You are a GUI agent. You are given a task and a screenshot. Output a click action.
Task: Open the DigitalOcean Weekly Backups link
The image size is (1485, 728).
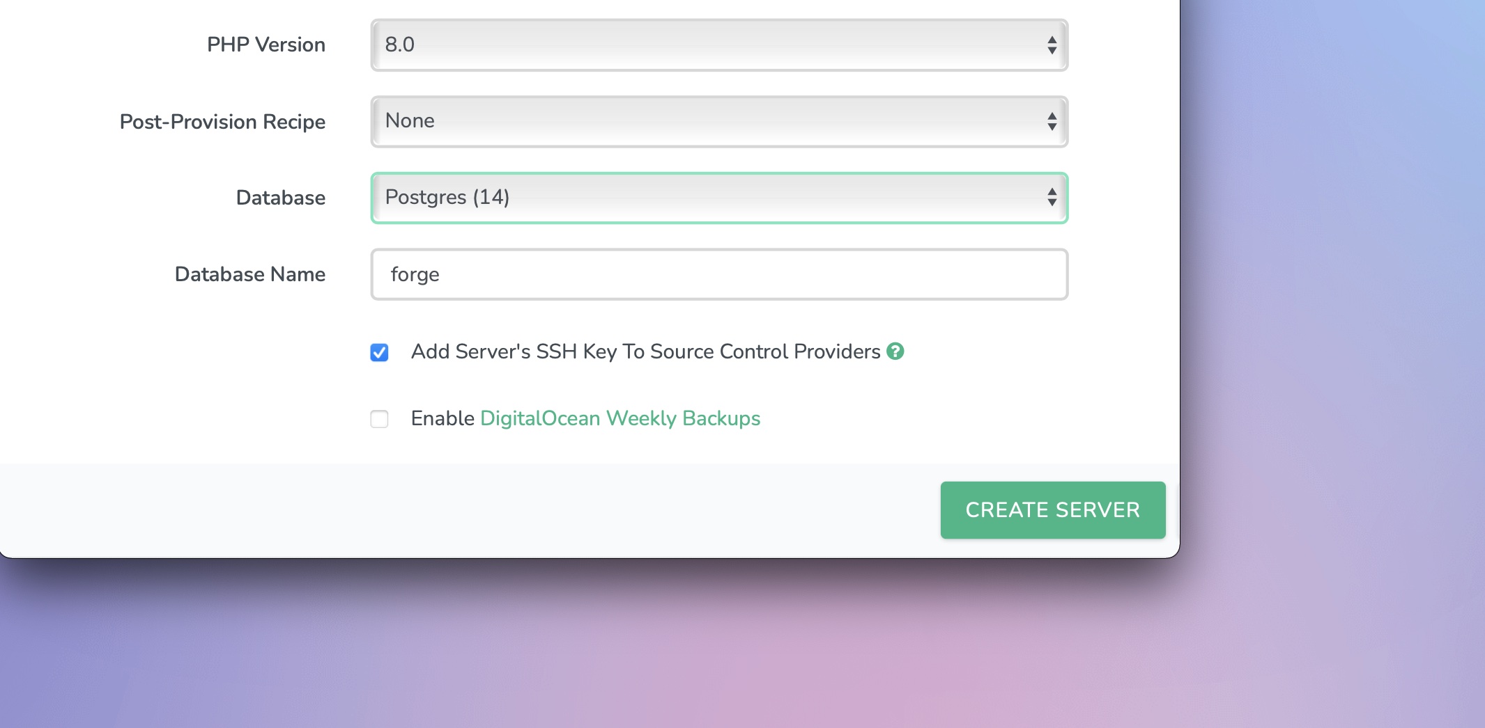click(620, 418)
